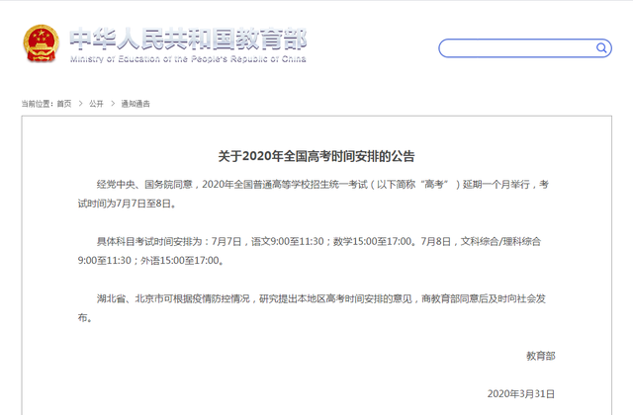Click the 中华人民共和国教育部 header title
The image size is (633, 415).
click(x=188, y=40)
